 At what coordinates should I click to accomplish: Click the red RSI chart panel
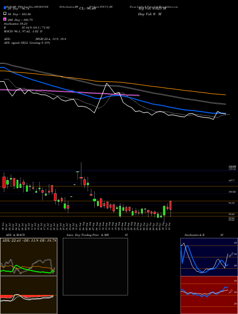209,295
